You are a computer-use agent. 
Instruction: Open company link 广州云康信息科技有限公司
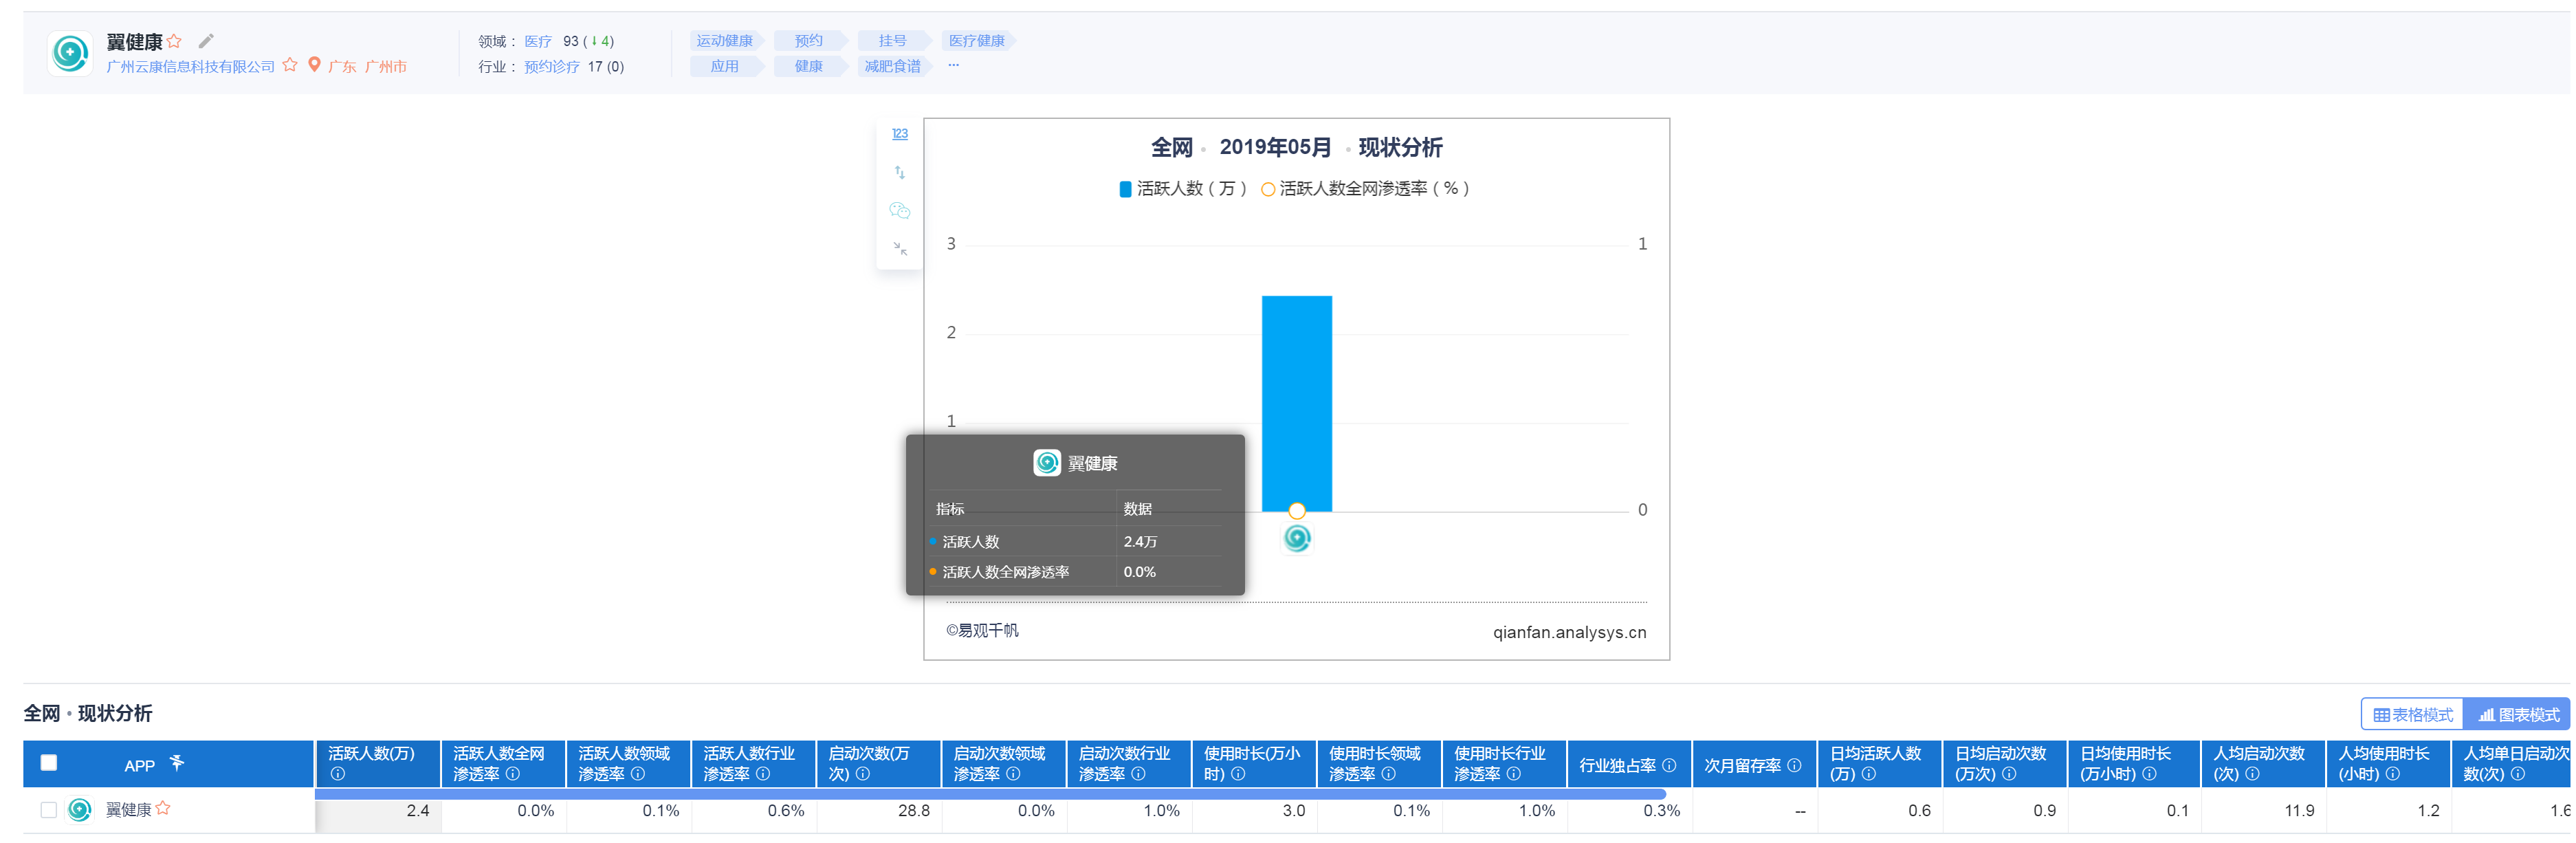(x=191, y=66)
